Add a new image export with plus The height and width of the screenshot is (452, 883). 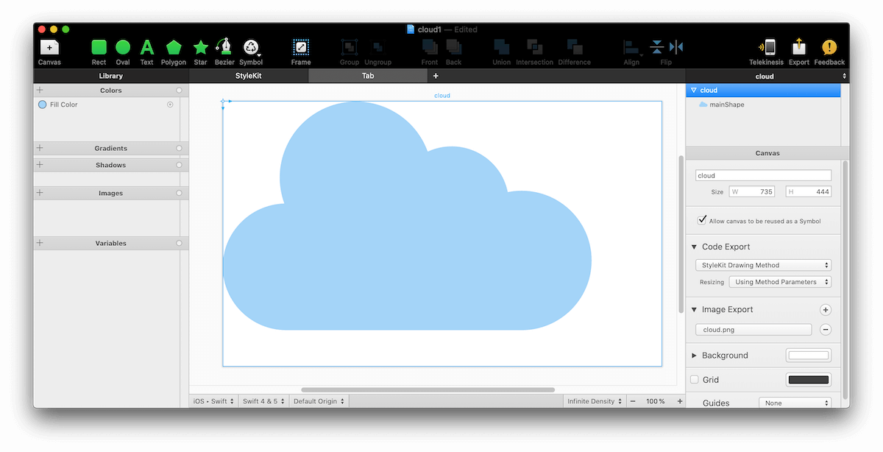826,310
